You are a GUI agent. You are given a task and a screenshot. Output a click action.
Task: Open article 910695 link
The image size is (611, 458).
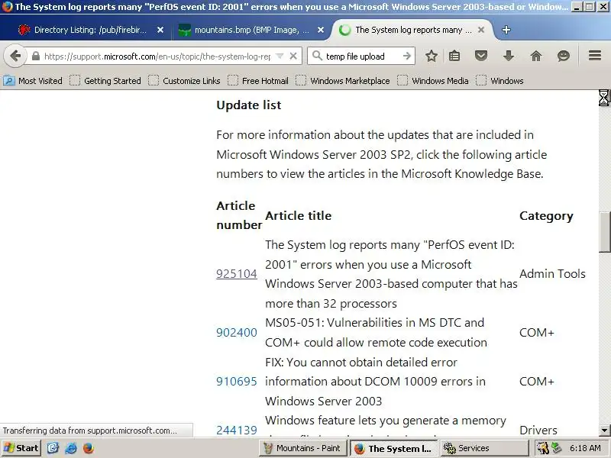pos(237,381)
